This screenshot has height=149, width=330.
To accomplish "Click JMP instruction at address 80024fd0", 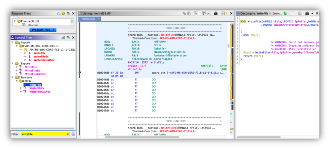I will 137,73.
